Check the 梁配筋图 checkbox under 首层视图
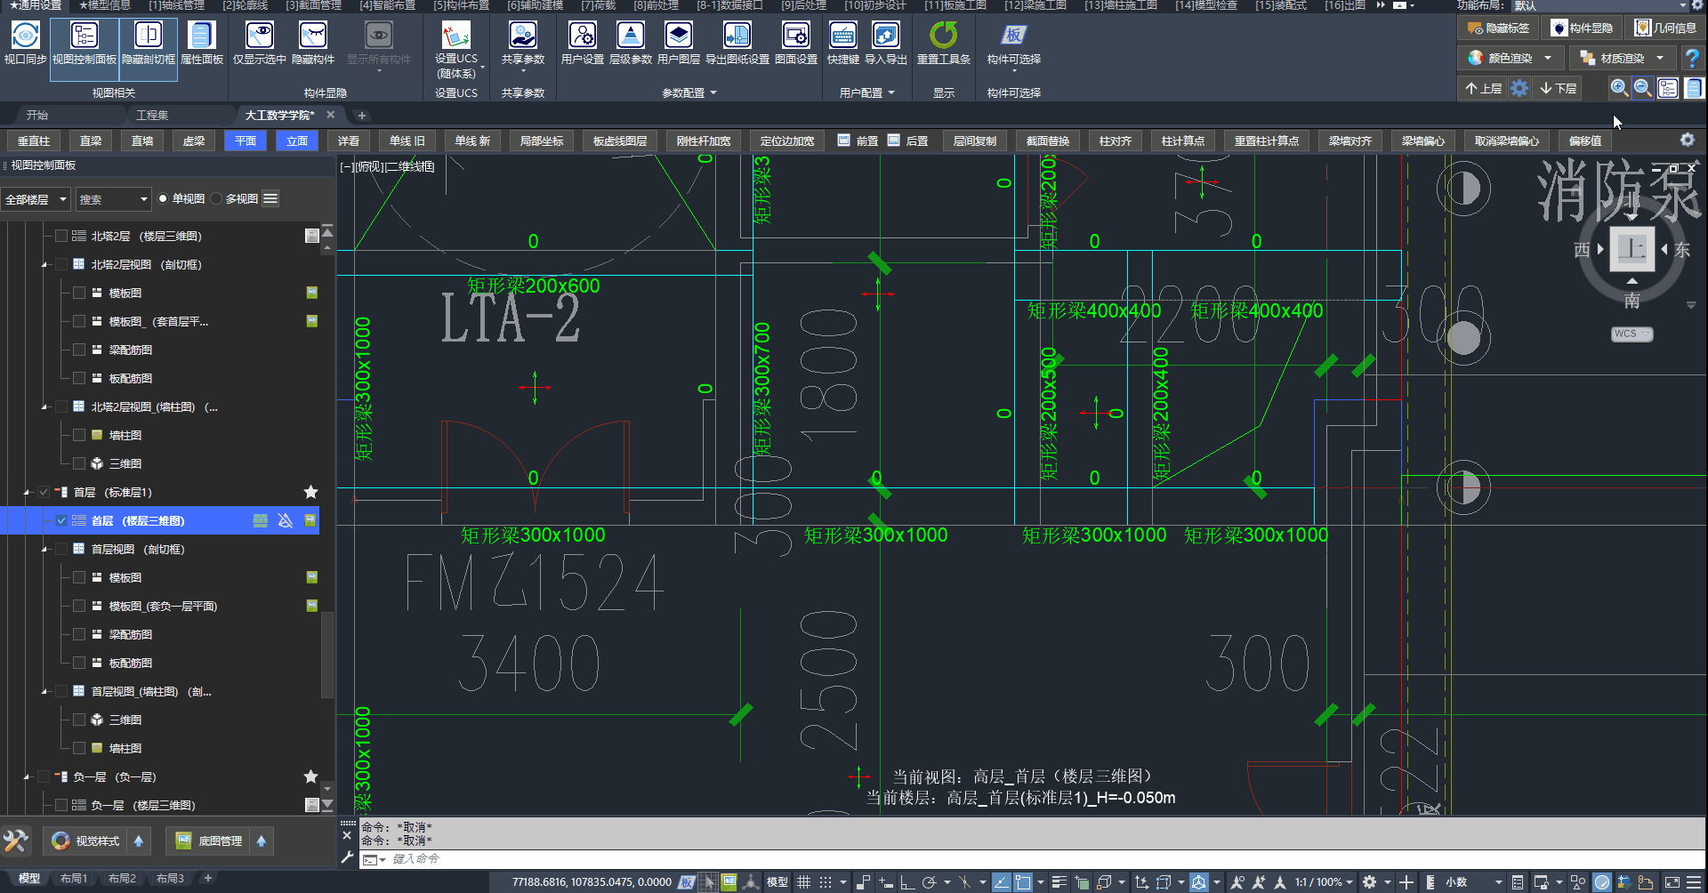This screenshot has width=1708, height=893. pyautogui.click(x=79, y=634)
